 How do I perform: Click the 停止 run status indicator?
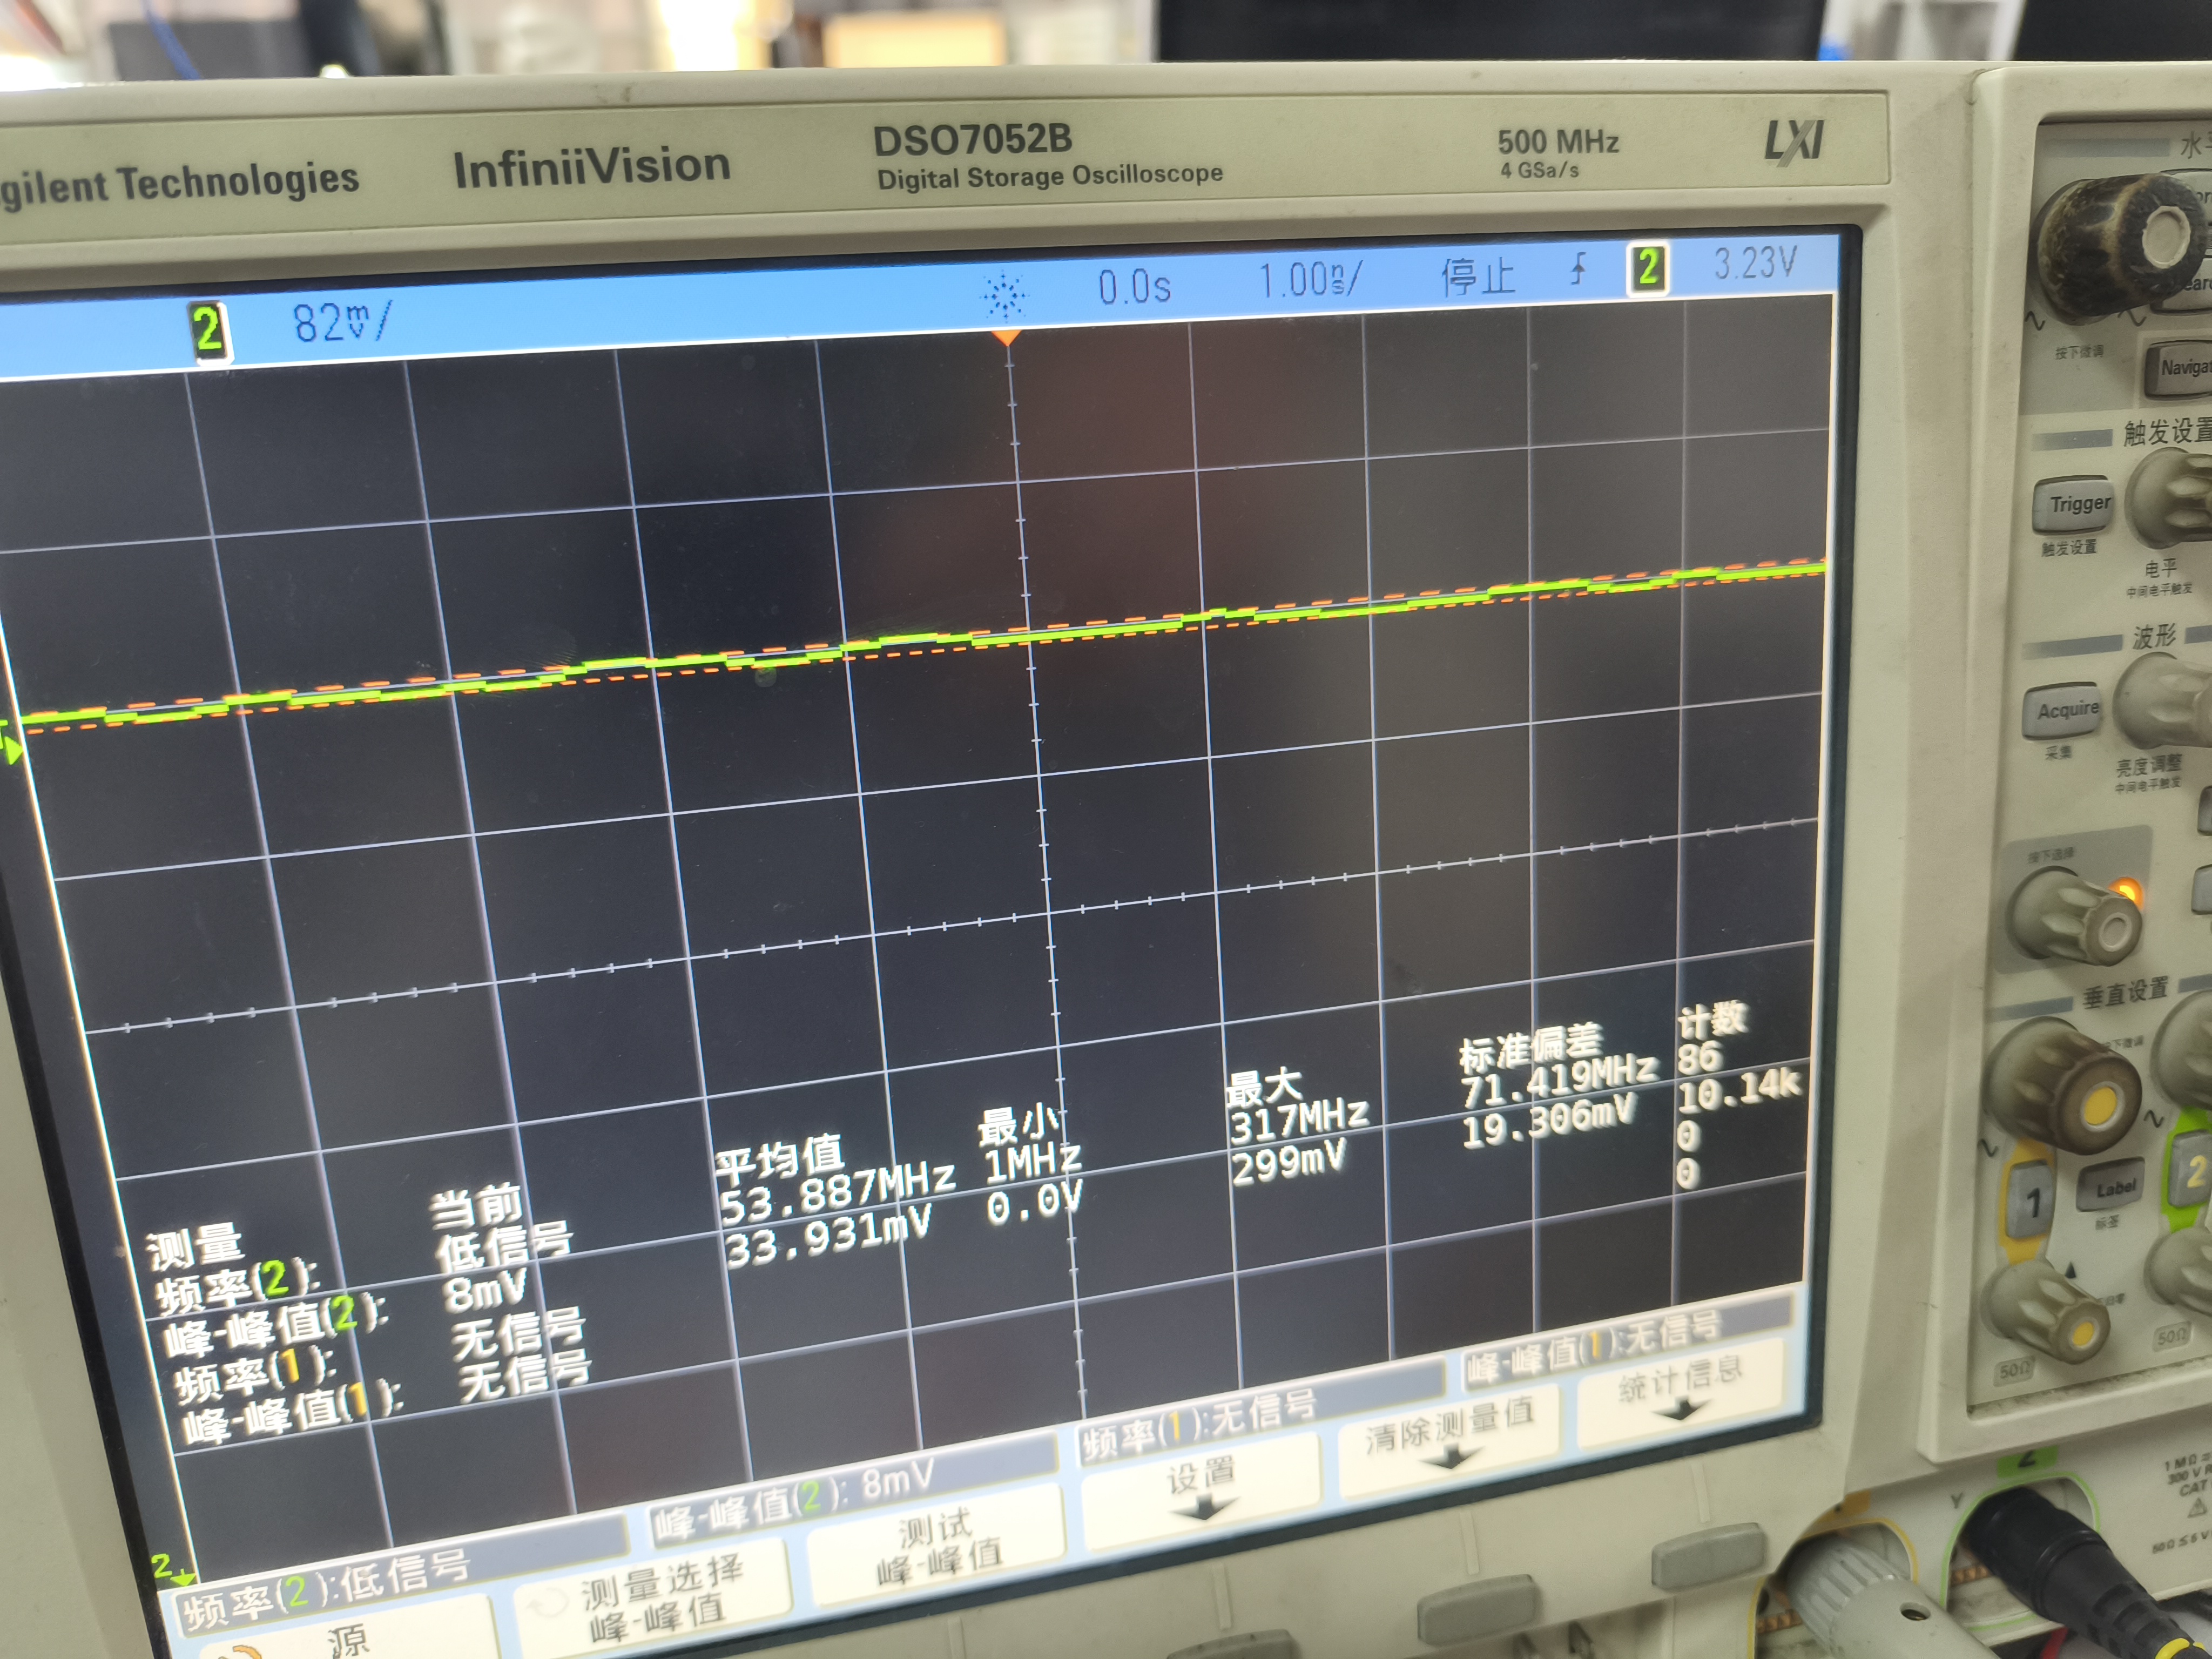(1478, 275)
